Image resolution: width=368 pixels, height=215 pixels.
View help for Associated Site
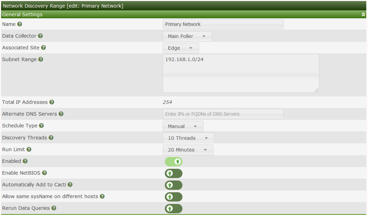(44, 48)
